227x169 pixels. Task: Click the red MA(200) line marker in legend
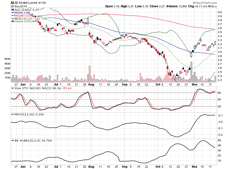point(13,16)
